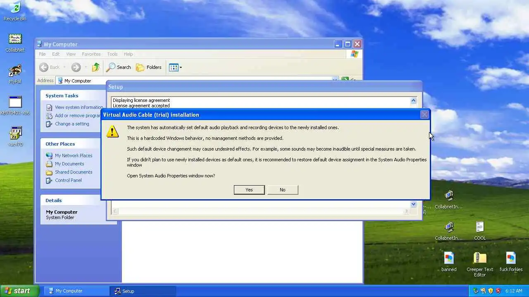
Task: Select the vac470 archive desktop icon
Action: pyautogui.click(x=15, y=137)
